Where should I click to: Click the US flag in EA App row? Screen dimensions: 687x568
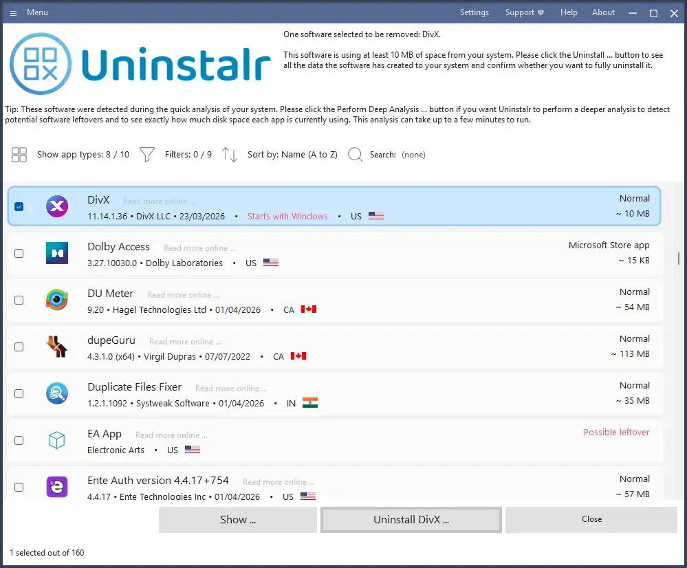(193, 449)
